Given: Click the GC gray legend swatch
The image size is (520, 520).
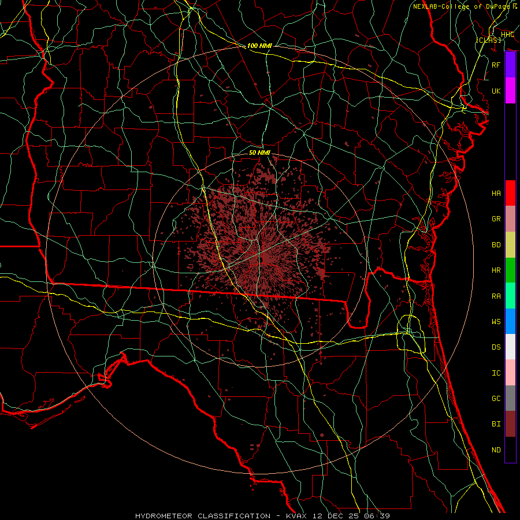Looking at the screenshot, I should tap(510, 398).
